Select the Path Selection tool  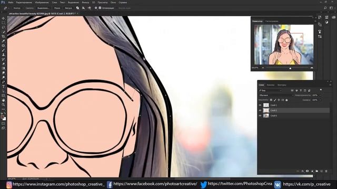[3, 91]
